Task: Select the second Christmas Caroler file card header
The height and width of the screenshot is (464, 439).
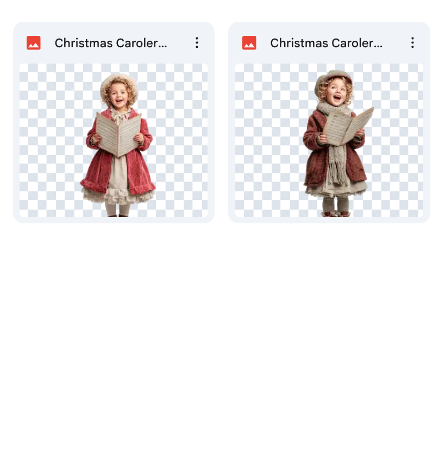Action: [329, 43]
